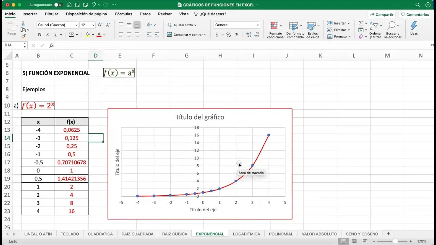Click the increase font size icon
The image size is (436, 245).
[100, 25]
